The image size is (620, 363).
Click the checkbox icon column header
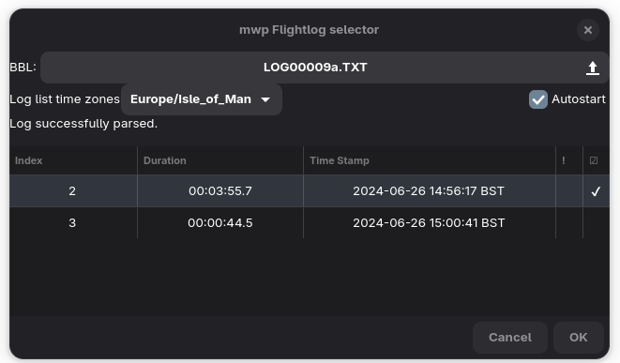594,160
